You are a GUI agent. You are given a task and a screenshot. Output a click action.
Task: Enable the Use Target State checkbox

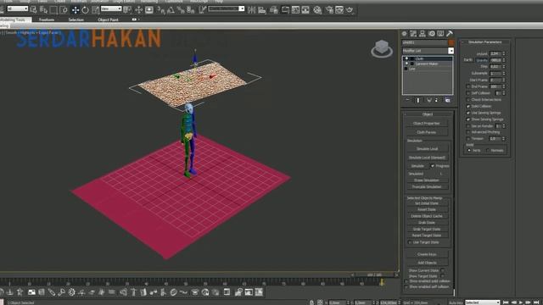(x=410, y=242)
